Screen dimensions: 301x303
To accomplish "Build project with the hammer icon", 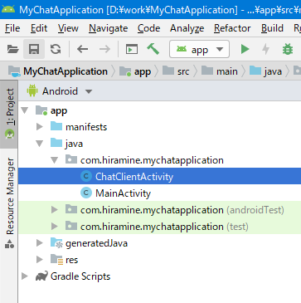I will (x=153, y=49).
